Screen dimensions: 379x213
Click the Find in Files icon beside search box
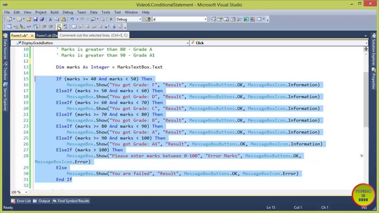point(148,19)
